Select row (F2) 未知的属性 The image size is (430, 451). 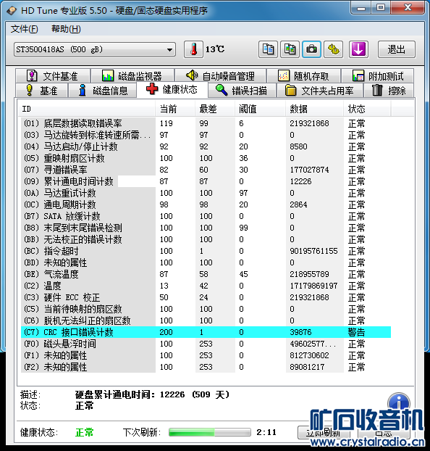[x=206, y=367]
